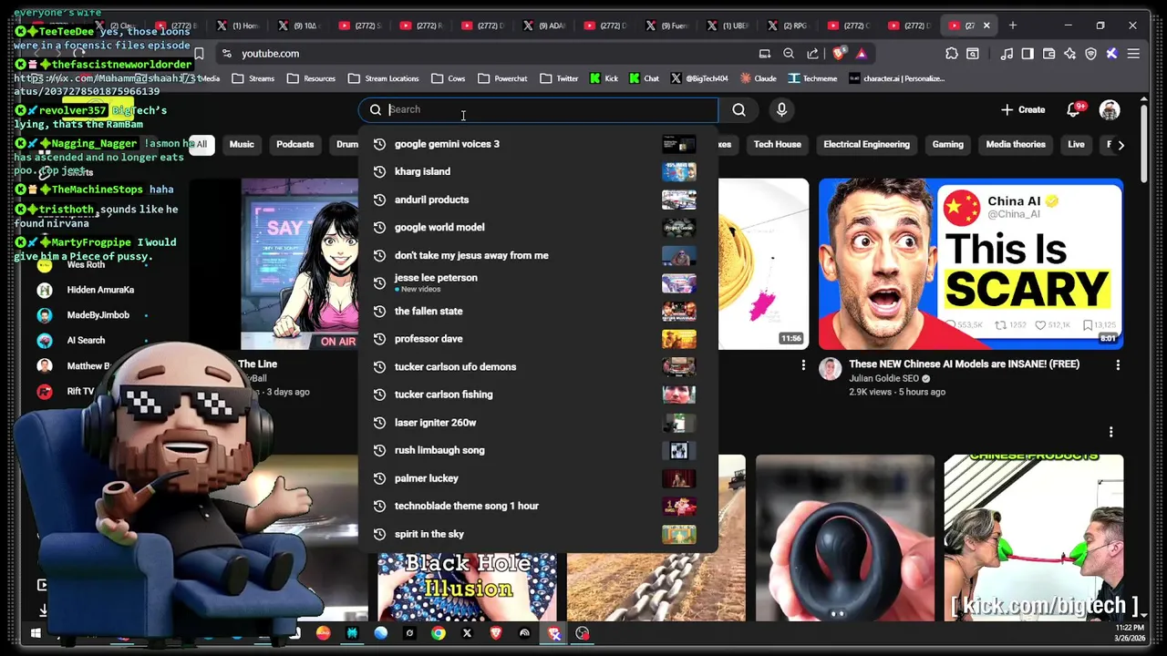1167x656 pixels.
Task: Open the AI Search subscription
Action: point(86,340)
